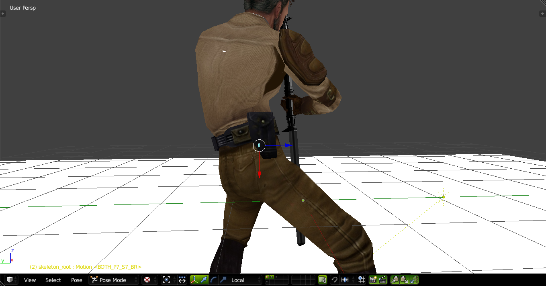Toggle lock camera and layers to scene
The height and width of the screenshot is (286, 546).
coord(322,280)
